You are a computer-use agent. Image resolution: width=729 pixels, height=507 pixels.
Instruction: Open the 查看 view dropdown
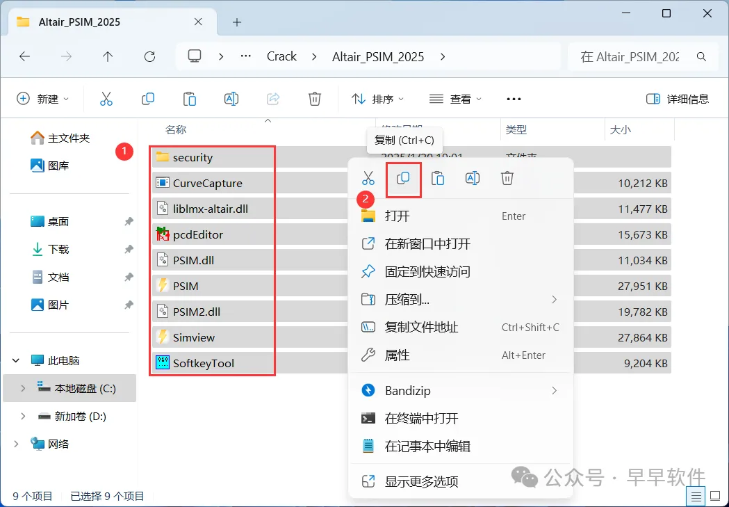click(x=455, y=99)
